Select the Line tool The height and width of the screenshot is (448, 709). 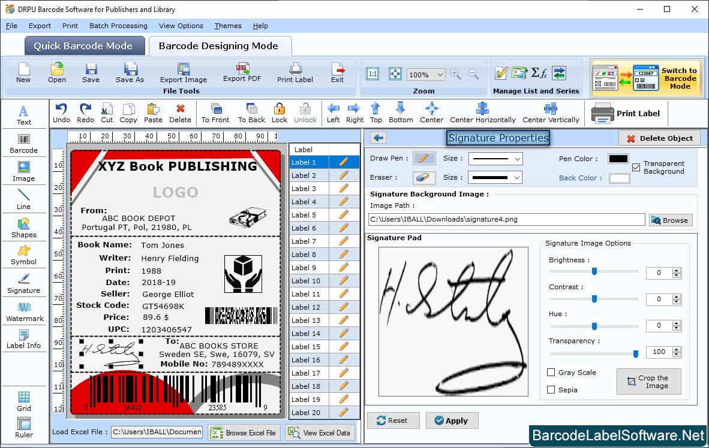23,199
